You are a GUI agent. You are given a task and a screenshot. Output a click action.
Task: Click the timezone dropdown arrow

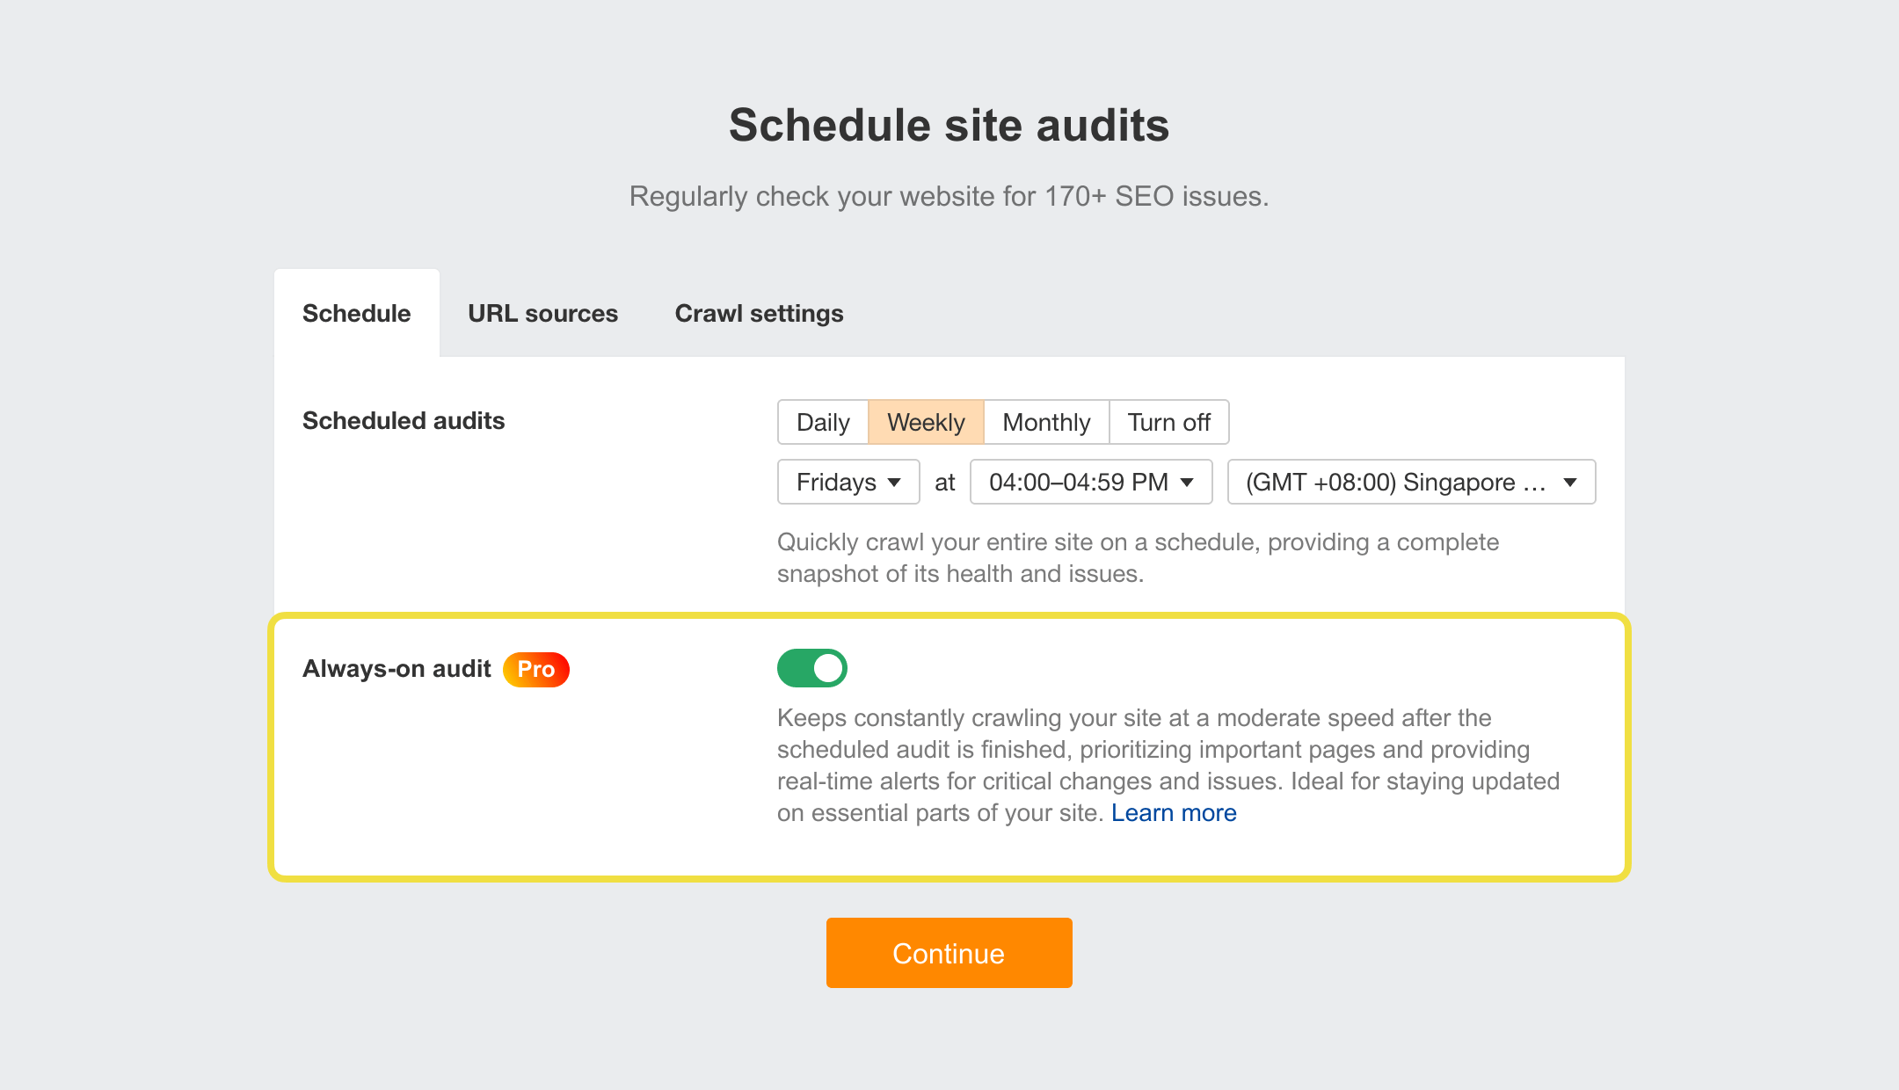coord(1570,483)
